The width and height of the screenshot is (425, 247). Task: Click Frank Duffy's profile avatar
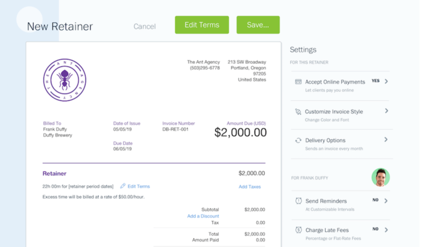pyautogui.click(x=380, y=178)
